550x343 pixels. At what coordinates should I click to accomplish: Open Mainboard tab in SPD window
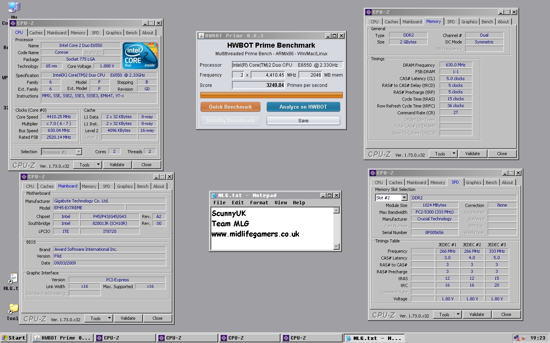[x=416, y=183]
